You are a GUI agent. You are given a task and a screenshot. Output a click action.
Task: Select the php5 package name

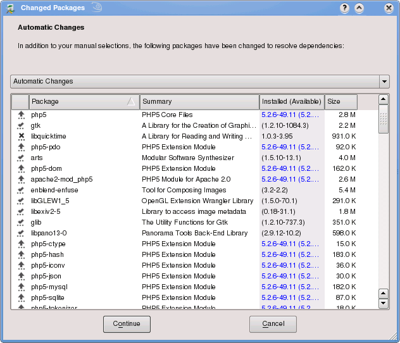click(39, 115)
